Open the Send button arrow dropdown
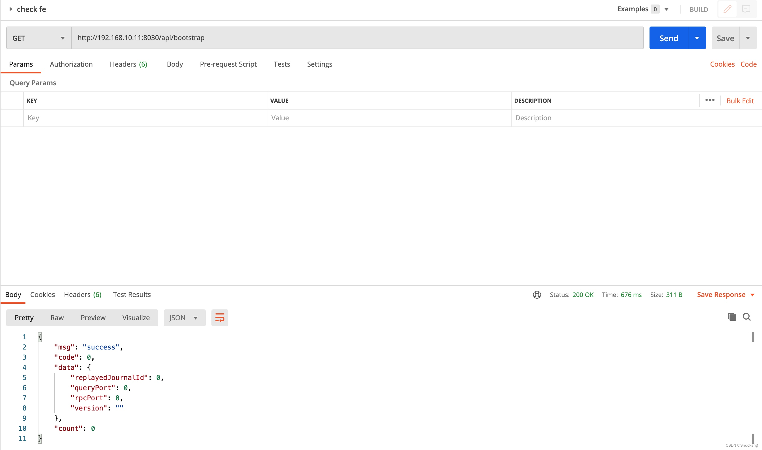762x450 pixels. coord(697,38)
